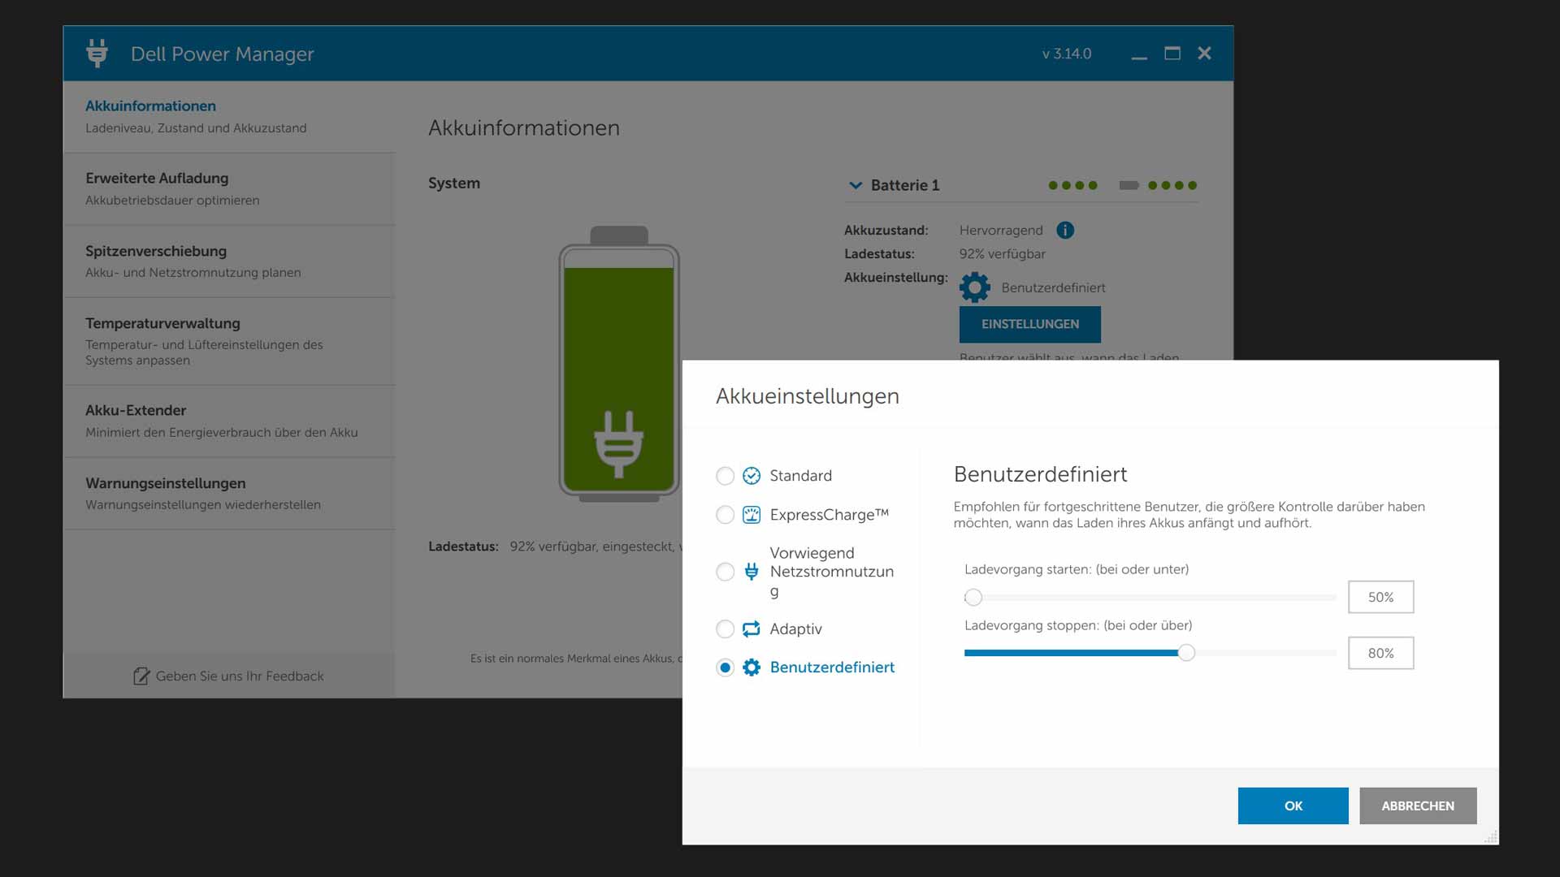
Task: Confirm settings with the OK button
Action: coord(1293,806)
